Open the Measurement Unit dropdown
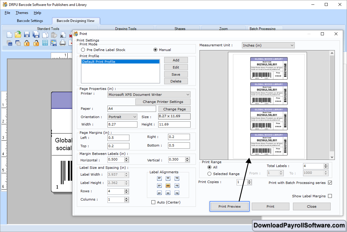This screenshot has width=347, height=232. (268, 45)
